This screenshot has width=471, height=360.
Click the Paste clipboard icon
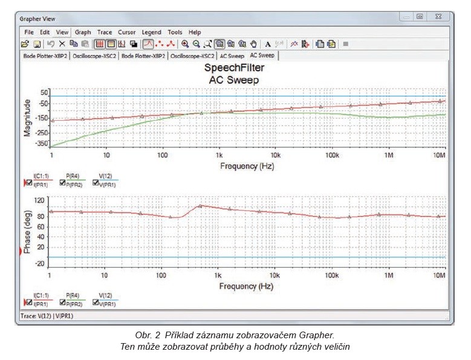(x=85, y=44)
